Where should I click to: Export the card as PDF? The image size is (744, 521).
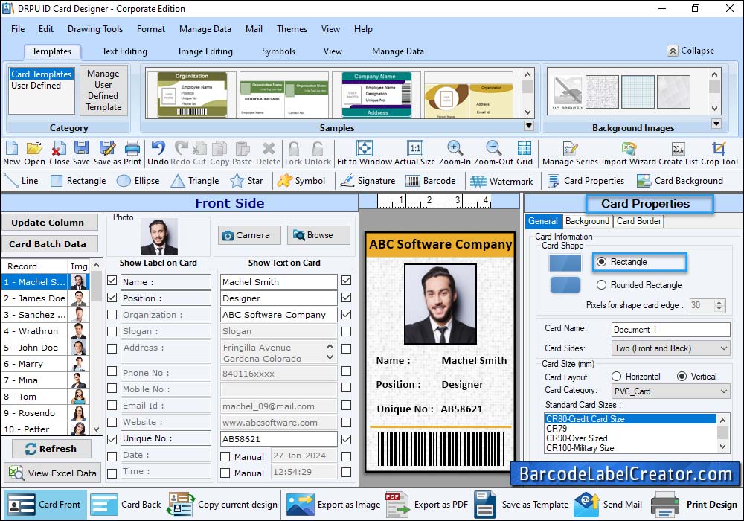426,505
